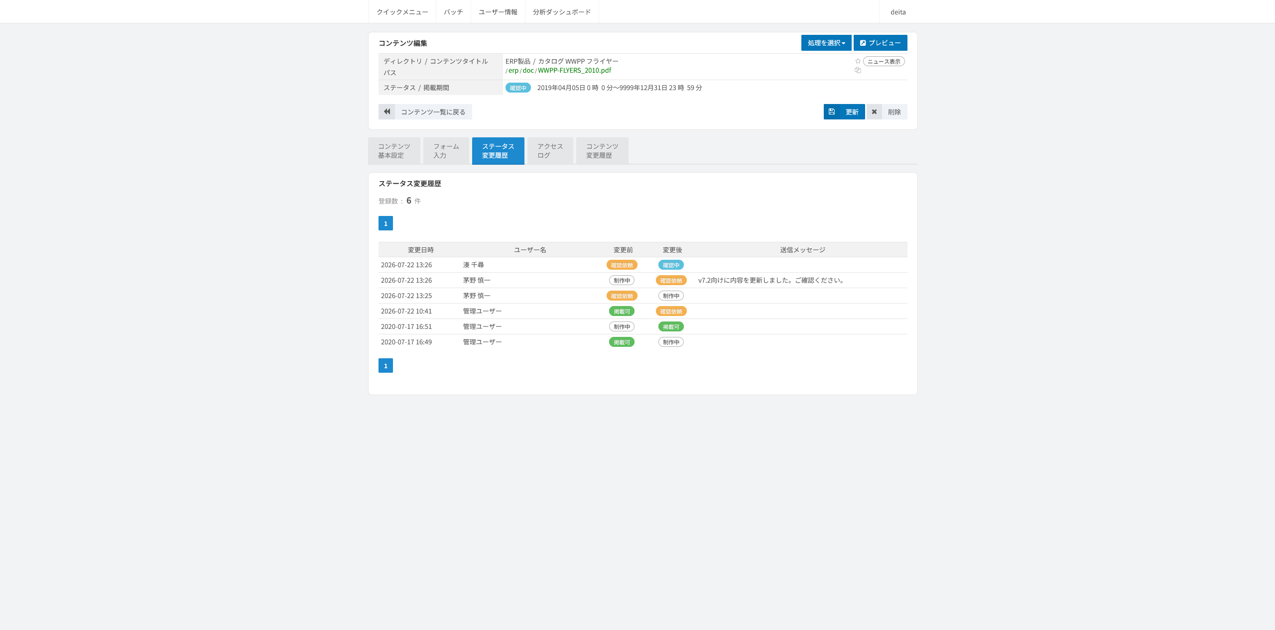
Task: Switch to コンテンツ基本設定 tab
Action: click(x=394, y=151)
